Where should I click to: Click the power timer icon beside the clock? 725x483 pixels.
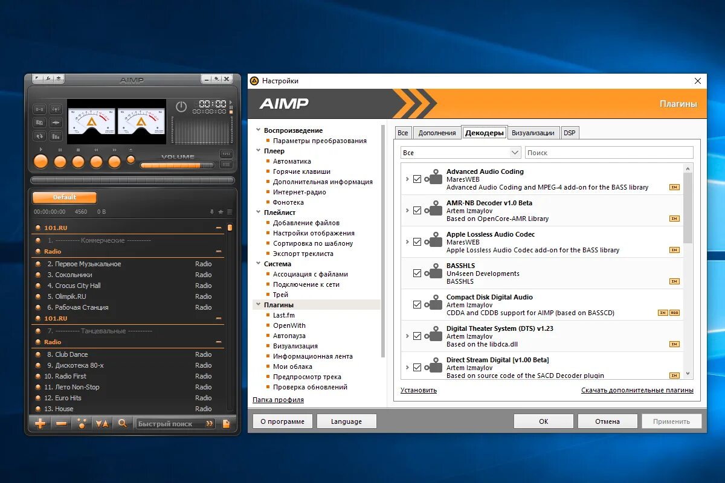click(x=181, y=107)
